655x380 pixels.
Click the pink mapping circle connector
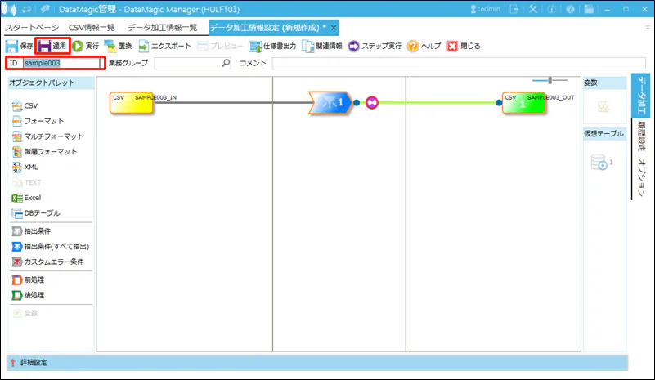tap(372, 102)
